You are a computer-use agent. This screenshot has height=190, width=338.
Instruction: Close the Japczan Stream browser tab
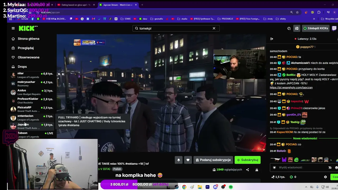tap(136, 5)
